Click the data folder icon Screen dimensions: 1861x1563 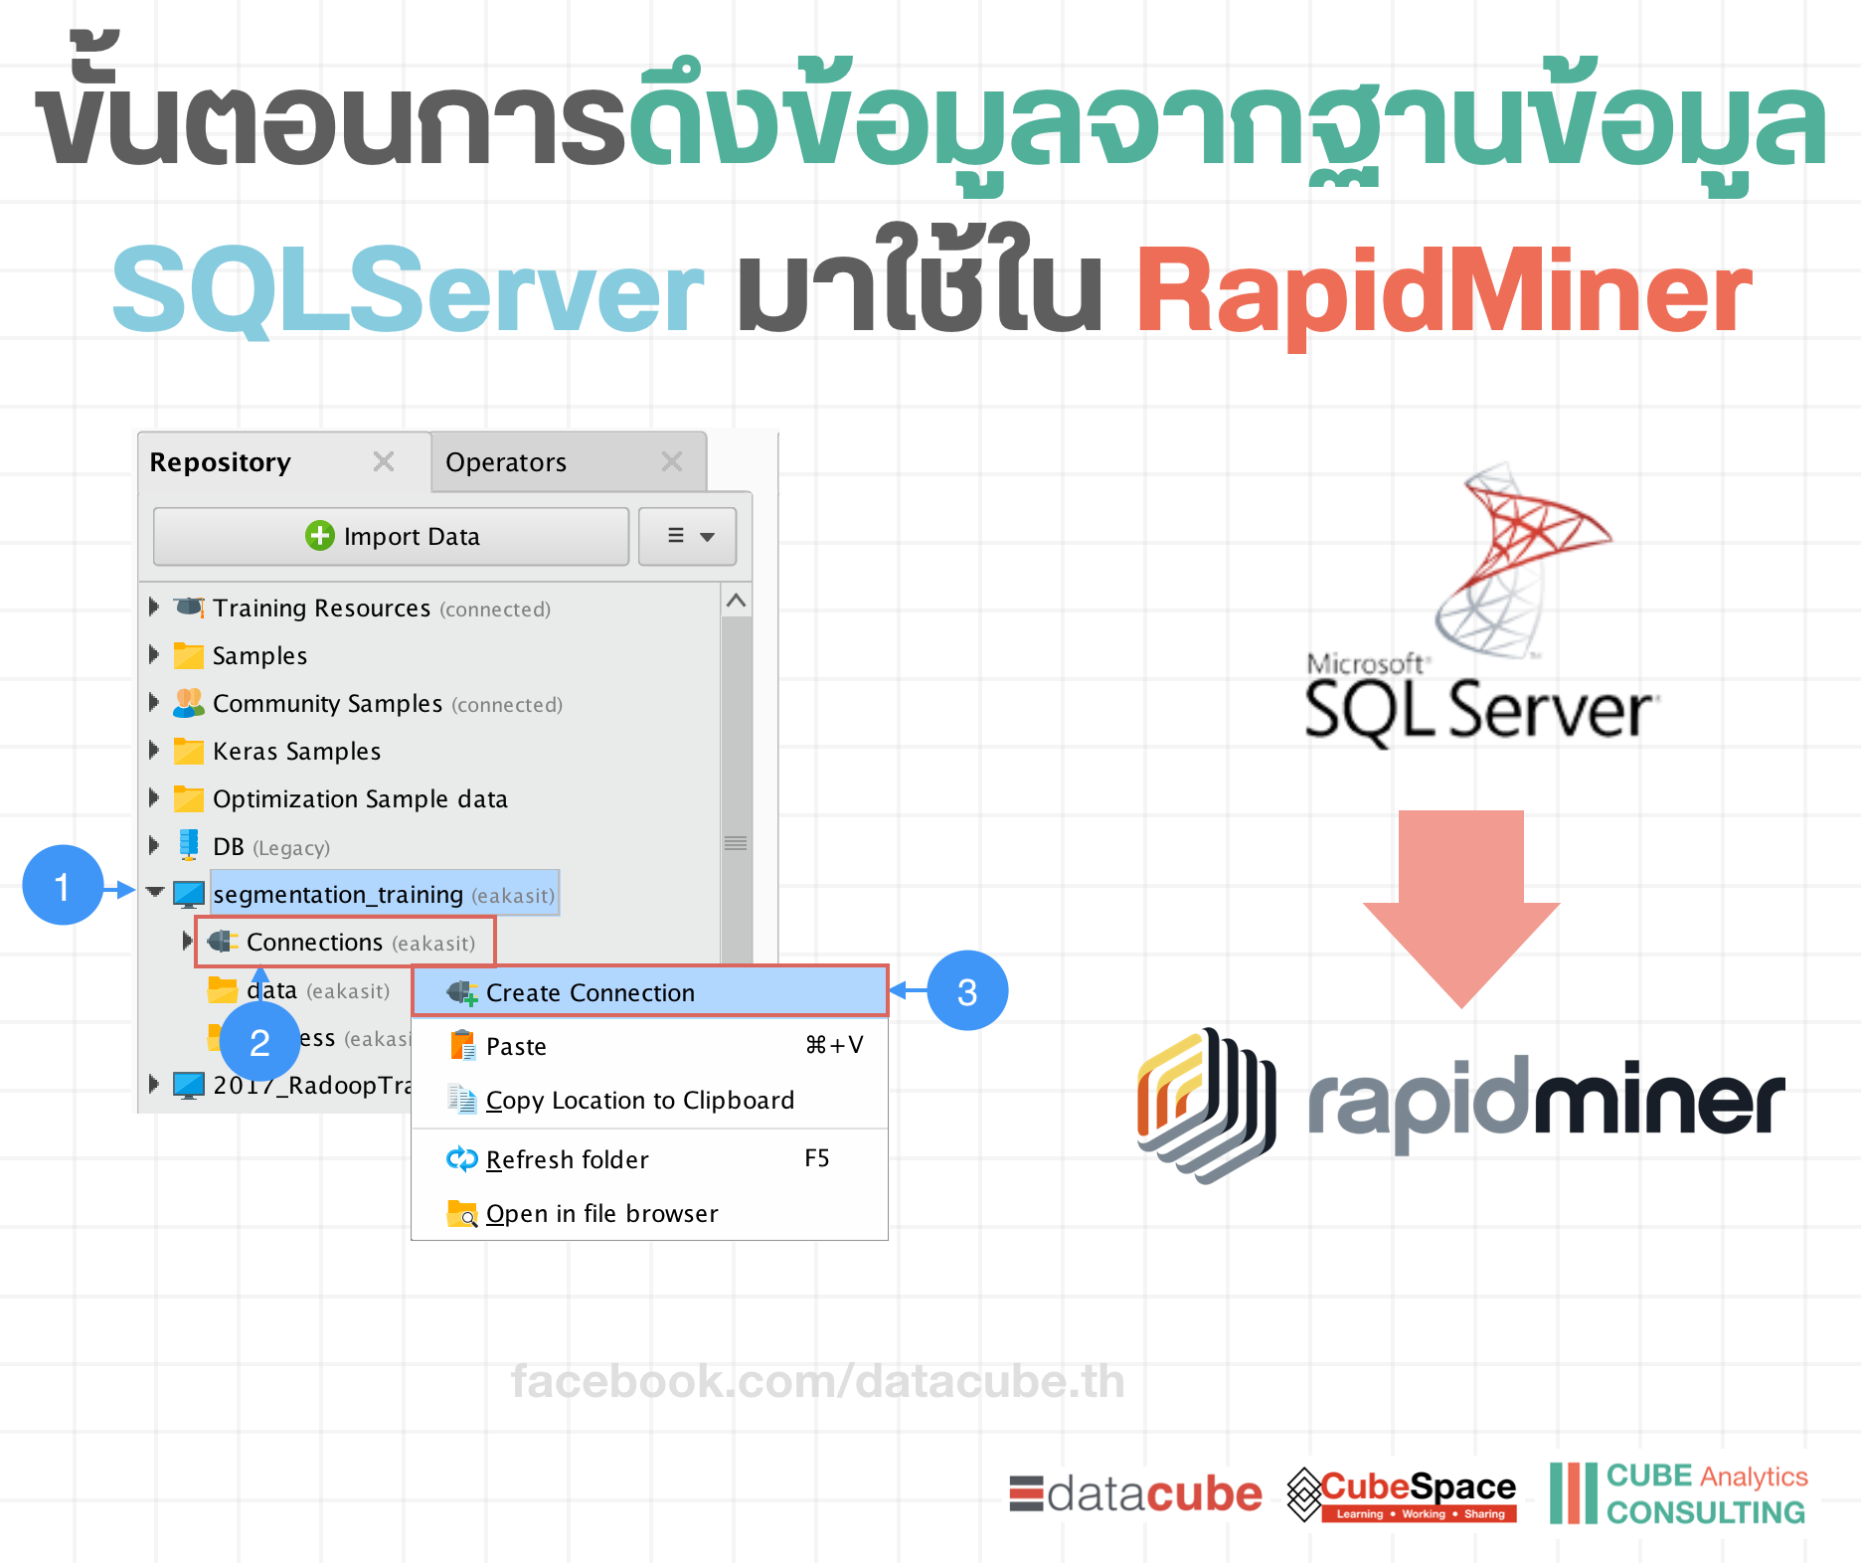click(x=223, y=989)
